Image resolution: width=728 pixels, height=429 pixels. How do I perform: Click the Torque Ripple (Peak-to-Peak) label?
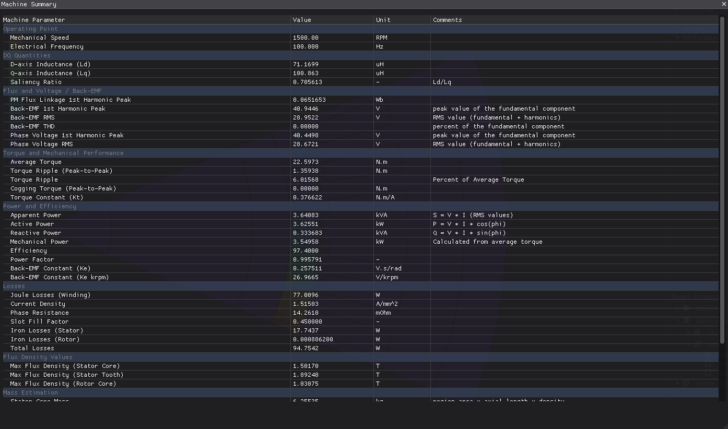point(62,171)
